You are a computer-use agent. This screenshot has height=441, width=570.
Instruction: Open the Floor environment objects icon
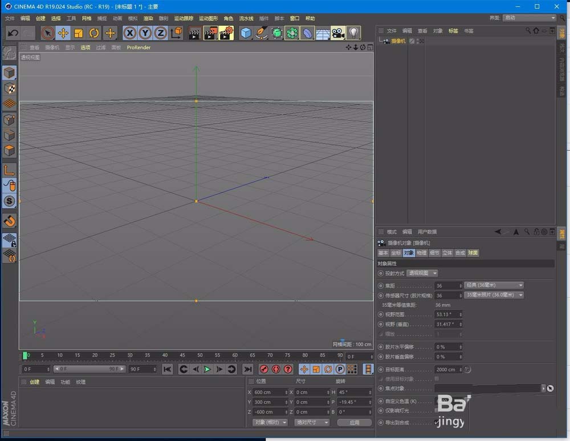(x=323, y=33)
